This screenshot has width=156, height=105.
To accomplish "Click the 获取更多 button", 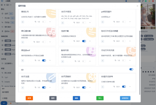I will pyautogui.click(x=125, y=98).
